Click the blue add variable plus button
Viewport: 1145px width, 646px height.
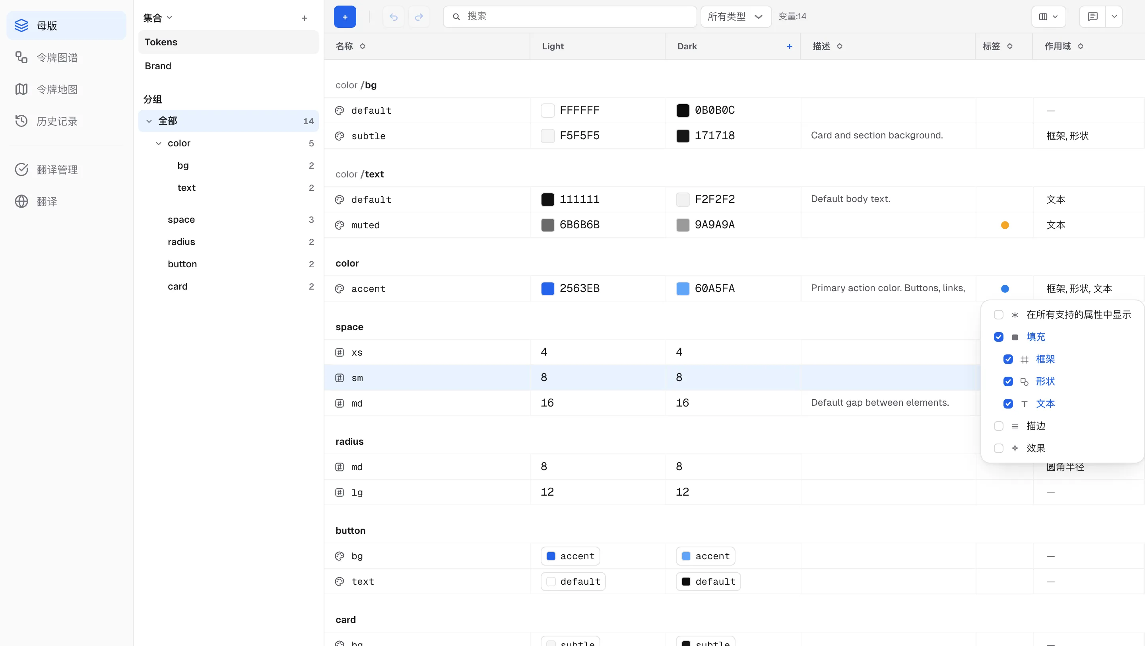345,17
